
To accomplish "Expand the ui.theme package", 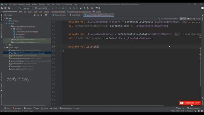I will [x=12, y=29].
